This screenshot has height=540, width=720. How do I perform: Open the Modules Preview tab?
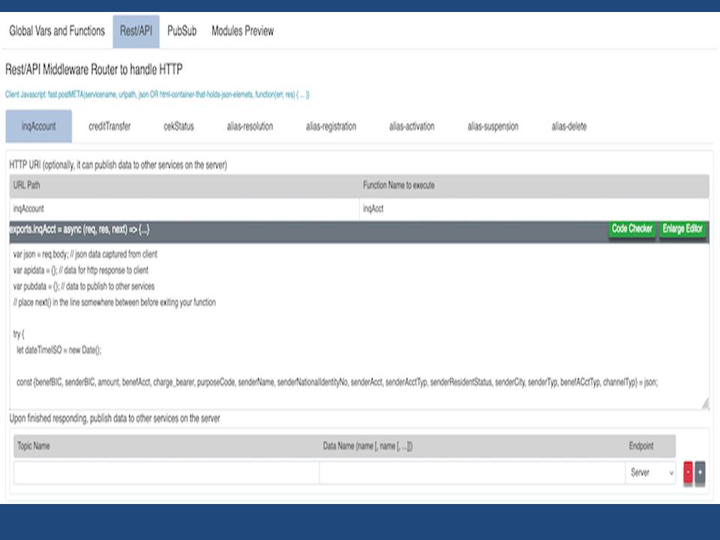[242, 31]
